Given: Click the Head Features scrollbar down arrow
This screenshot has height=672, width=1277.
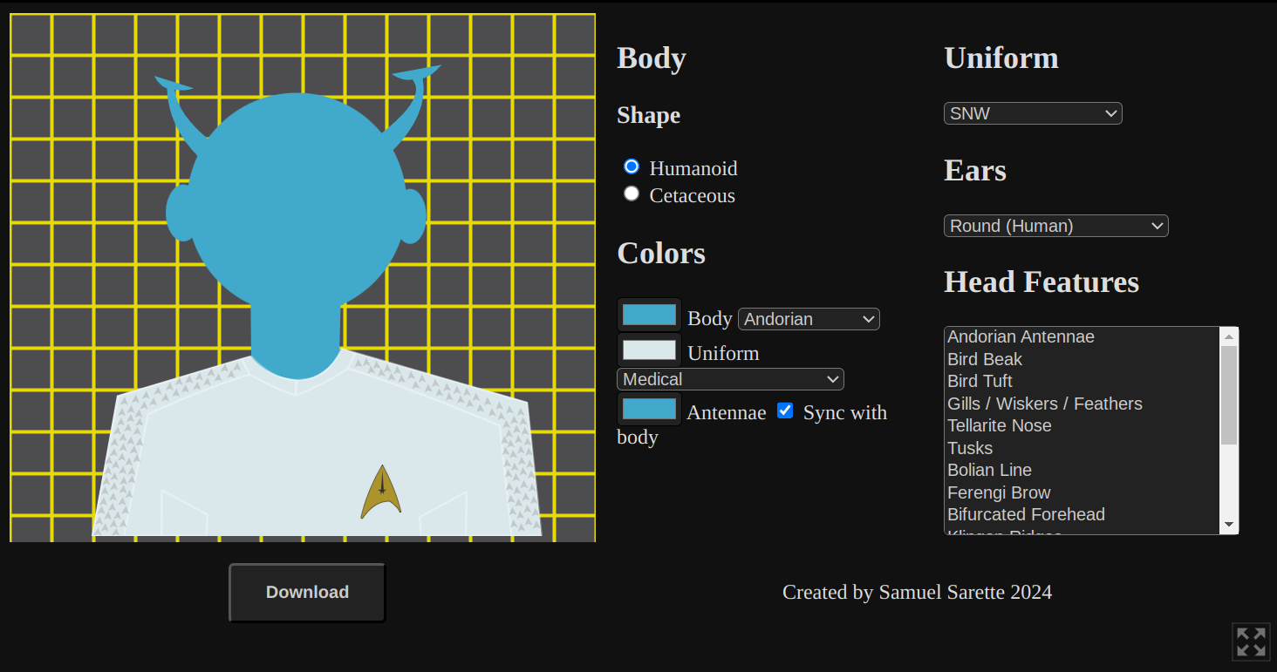Looking at the screenshot, I should pos(1229,525).
